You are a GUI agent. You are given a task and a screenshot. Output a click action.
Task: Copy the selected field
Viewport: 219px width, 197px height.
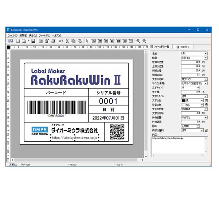73,41
